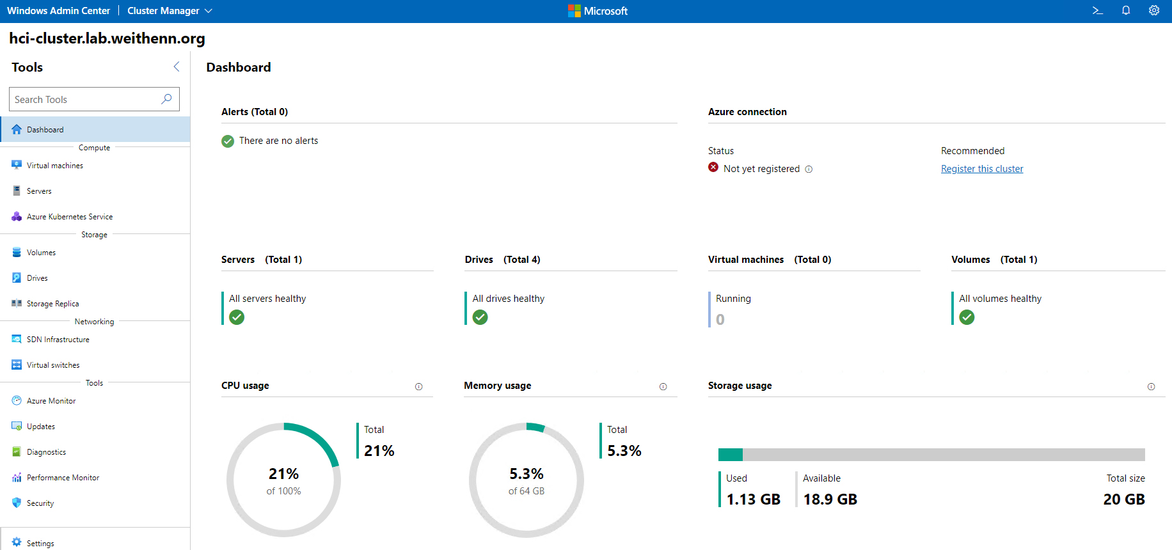Collapse the Tools pane with the chevron

[x=177, y=67]
